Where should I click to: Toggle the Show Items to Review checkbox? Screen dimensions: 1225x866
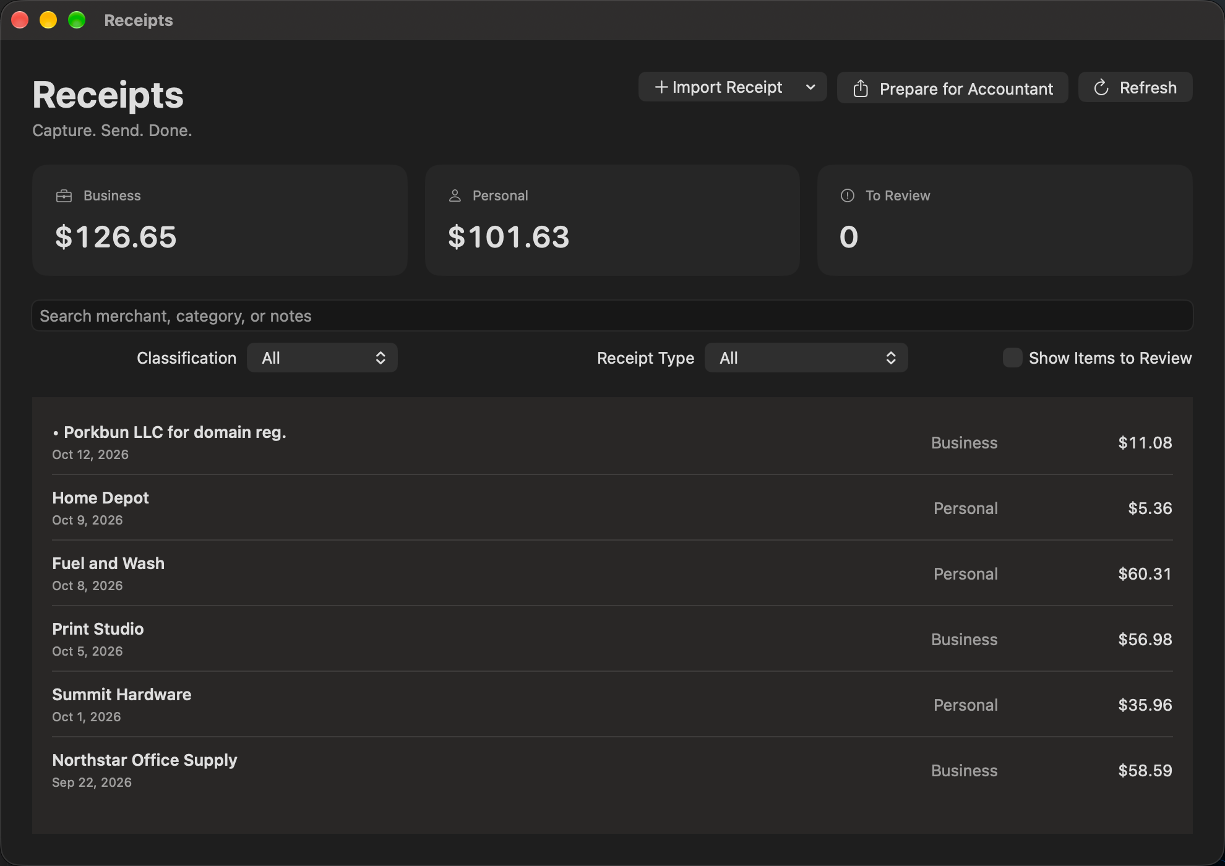point(1012,358)
